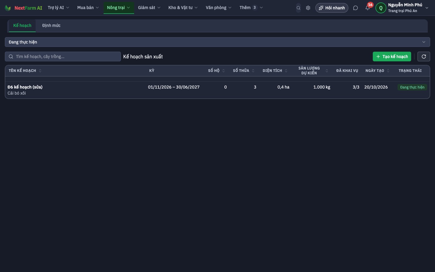Click the 0,4 ha area cell
The width and height of the screenshot is (435, 272).
tap(283, 87)
